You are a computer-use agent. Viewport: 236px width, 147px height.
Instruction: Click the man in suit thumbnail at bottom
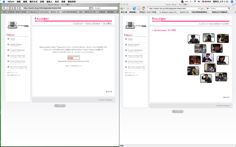point(206,78)
